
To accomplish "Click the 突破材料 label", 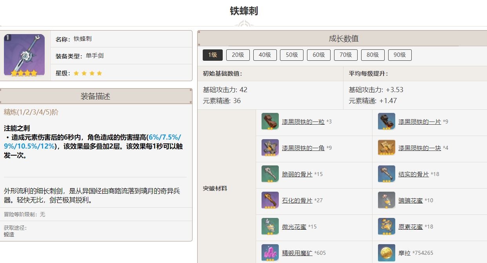I will pos(215,189).
